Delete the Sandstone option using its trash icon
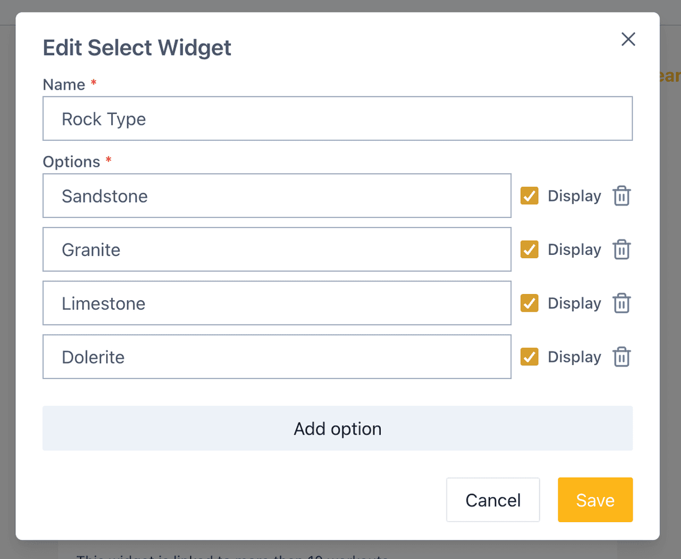The width and height of the screenshot is (681, 559). click(x=621, y=196)
